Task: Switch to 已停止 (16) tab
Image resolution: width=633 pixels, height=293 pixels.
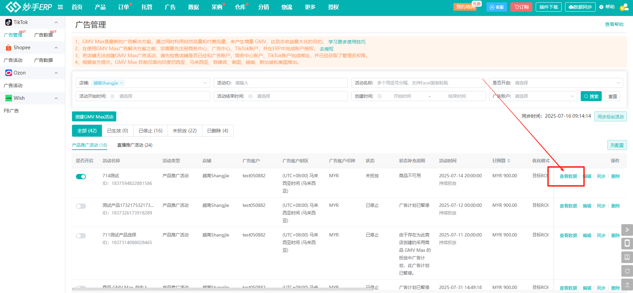Action: 151,131
